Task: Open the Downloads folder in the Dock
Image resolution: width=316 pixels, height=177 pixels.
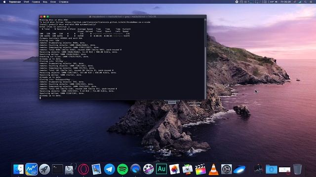Action: [x=272, y=169]
